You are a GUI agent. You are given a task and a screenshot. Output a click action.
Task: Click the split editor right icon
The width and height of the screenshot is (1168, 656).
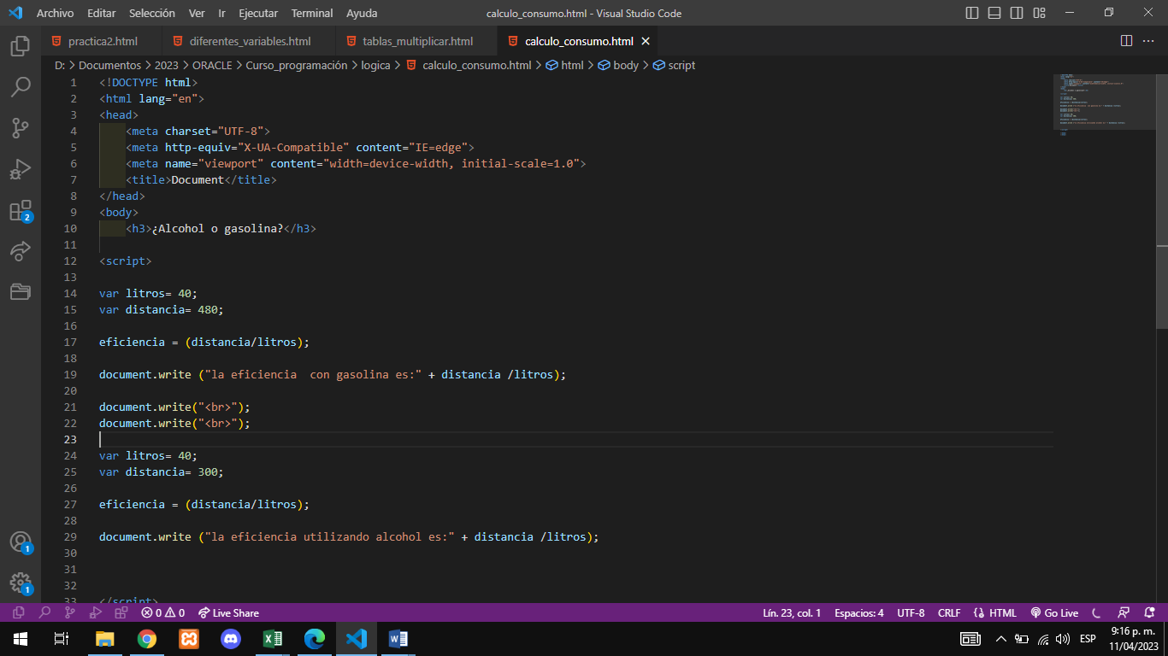(x=1126, y=41)
